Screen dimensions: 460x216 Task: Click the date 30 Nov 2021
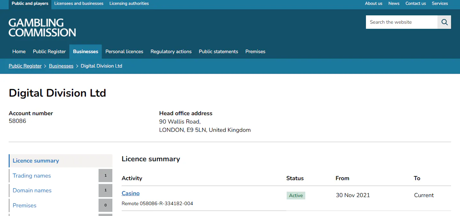[353, 195]
